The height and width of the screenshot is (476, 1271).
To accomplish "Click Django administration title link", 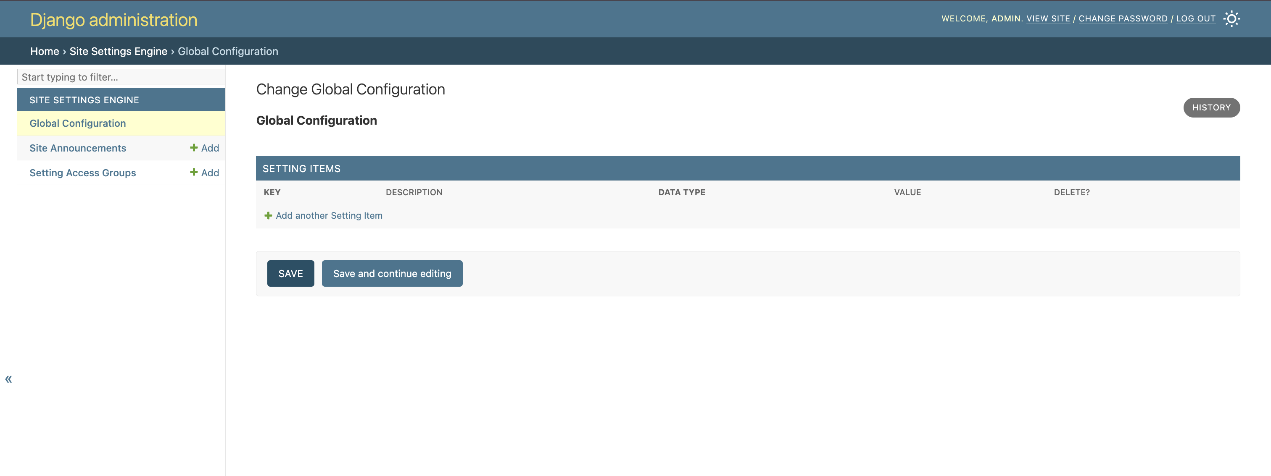I will coord(113,20).
